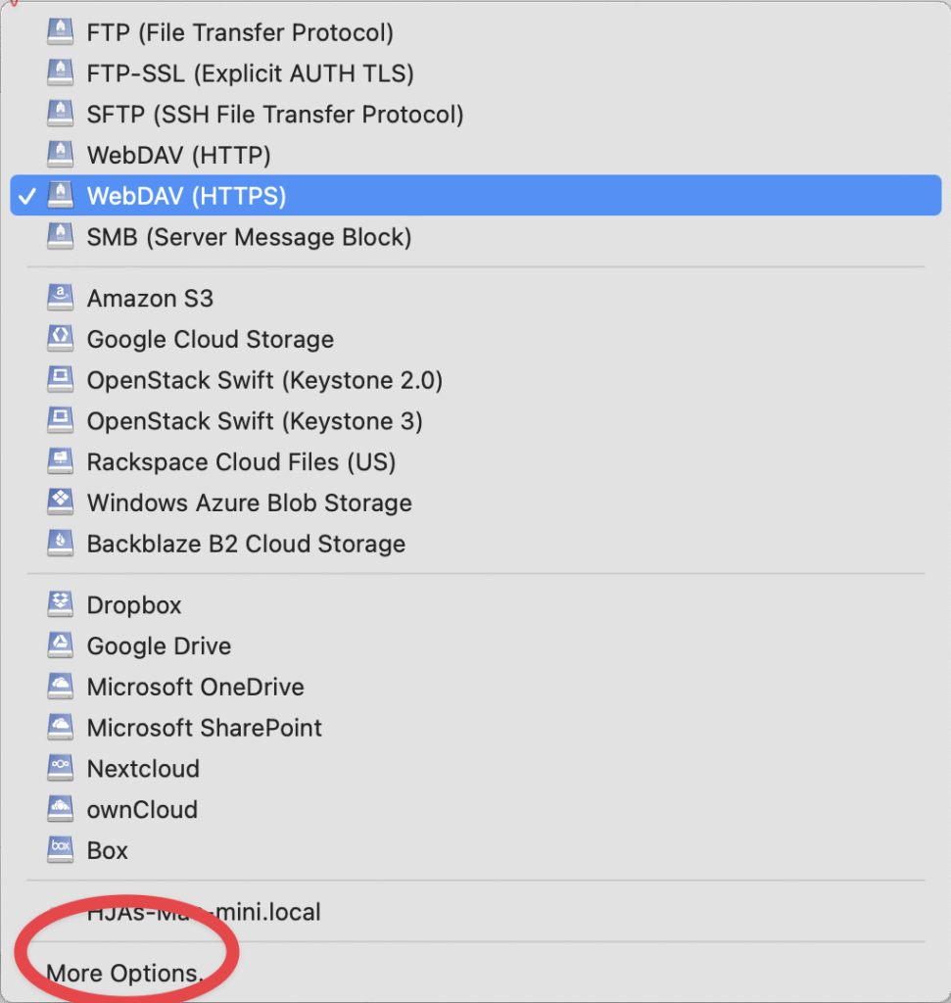Click the checkmark beside WebDAV (HTTPS)
The image size is (951, 1003).
[x=27, y=196]
